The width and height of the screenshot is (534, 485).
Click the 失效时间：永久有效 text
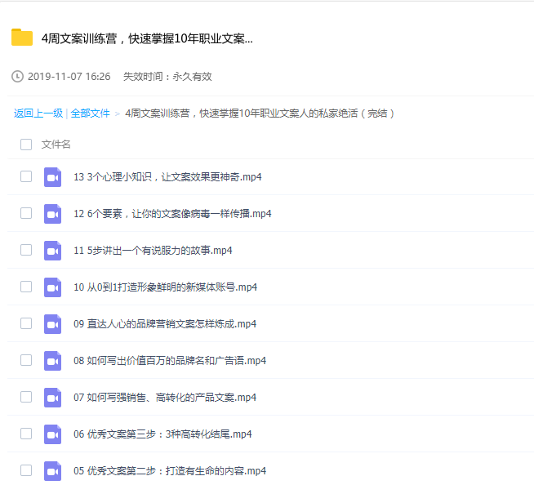click(x=167, y=77)
